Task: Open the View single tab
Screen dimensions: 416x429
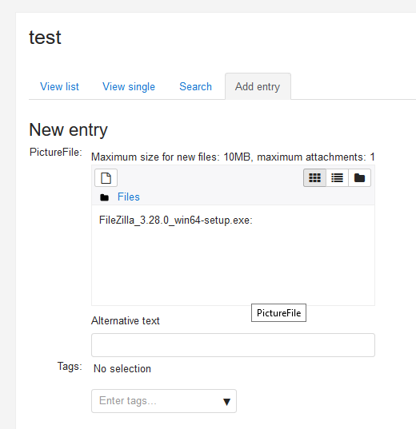Action: tap(129, 87)
